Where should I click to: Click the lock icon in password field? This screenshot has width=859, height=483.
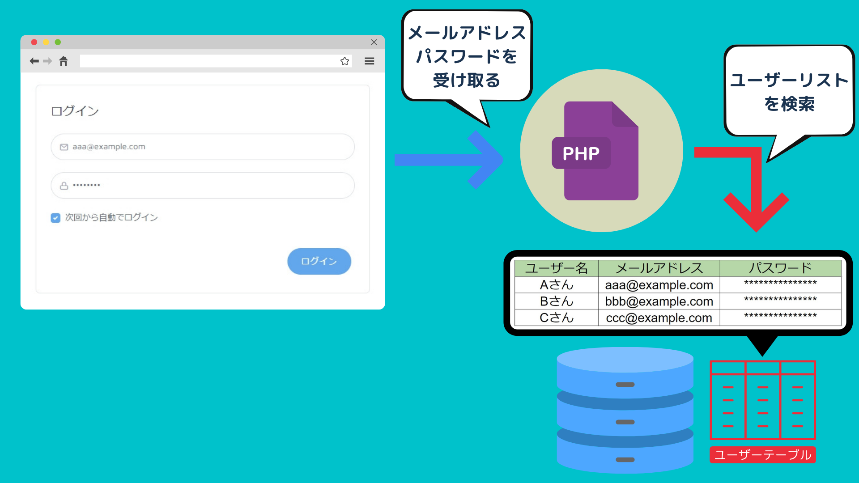64,186
